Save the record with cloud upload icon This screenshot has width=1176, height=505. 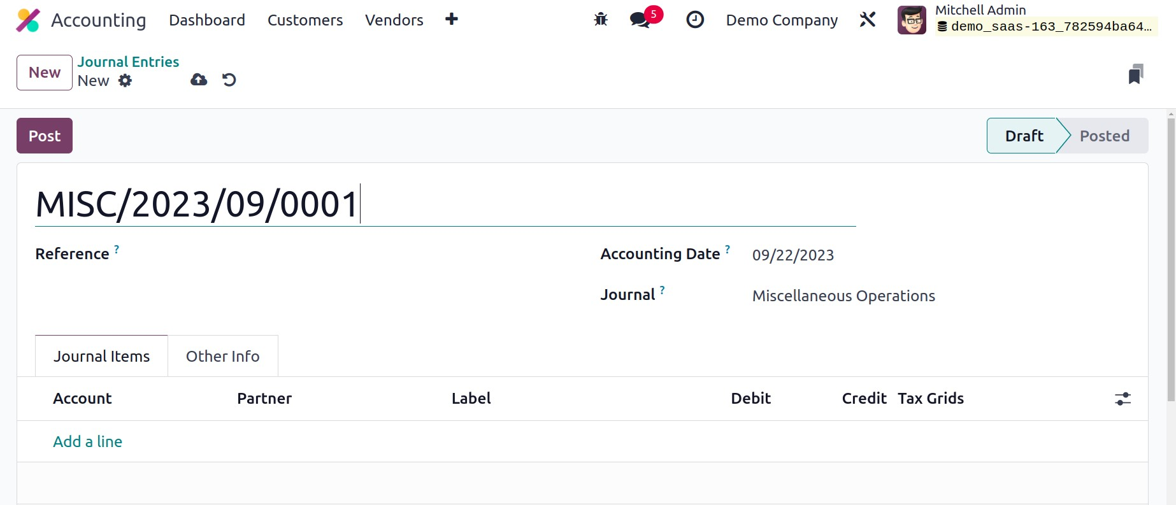[199, 80]
